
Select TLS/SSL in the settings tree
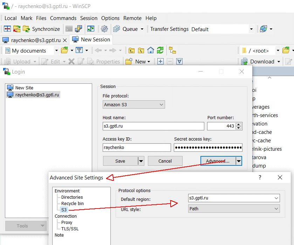coord(70,229)
